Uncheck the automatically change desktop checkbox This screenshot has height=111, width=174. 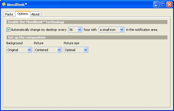pos(8,30)
